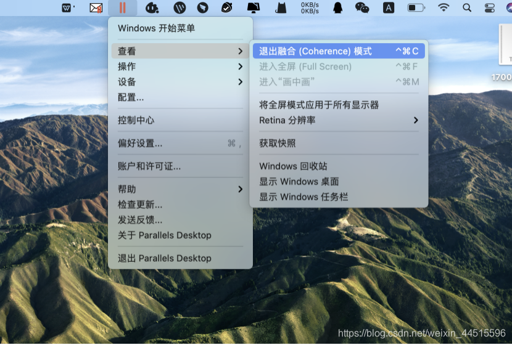Click the WordPress W circle icon

(180, 7)
